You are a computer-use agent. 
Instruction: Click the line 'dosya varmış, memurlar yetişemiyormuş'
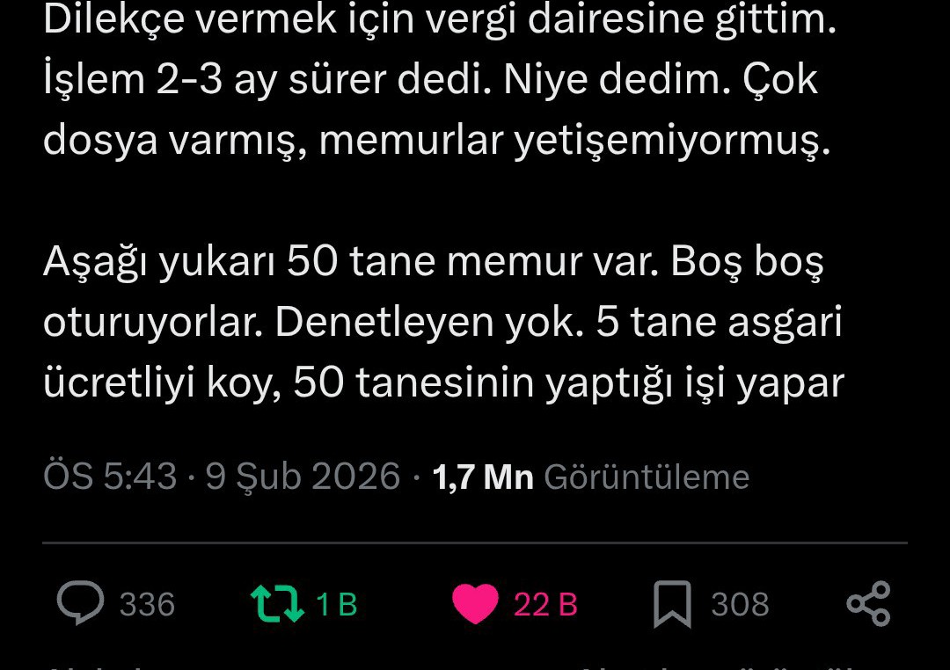pyautogui.click(x=436, y=141)
